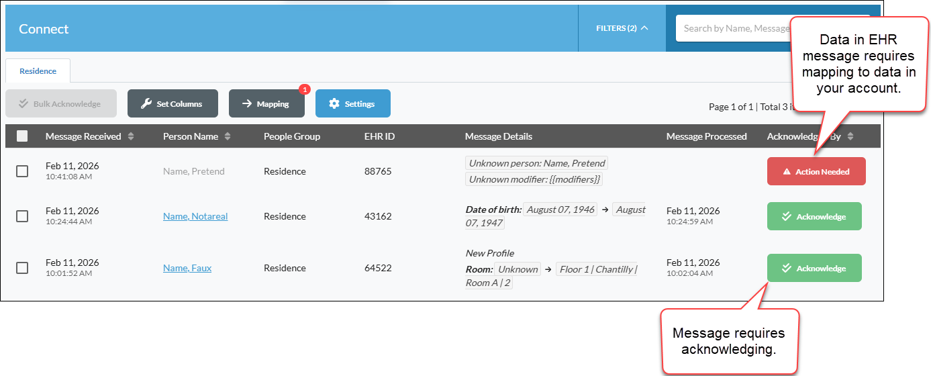Select the checkbox for Name, Faux row
Screen dimensions: 931x376
click(x=22, y=268)
